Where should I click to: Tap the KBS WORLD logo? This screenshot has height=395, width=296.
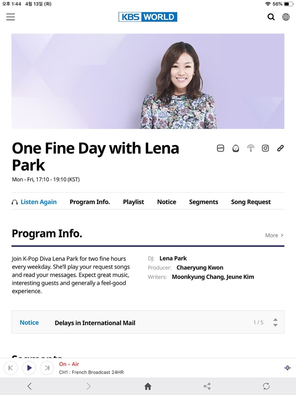[148, 17]
